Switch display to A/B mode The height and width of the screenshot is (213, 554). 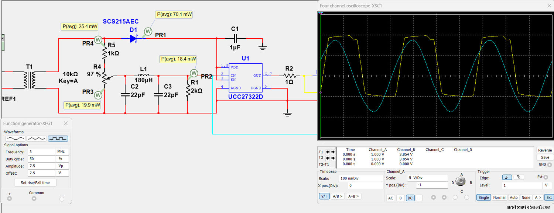coord(338,196)
